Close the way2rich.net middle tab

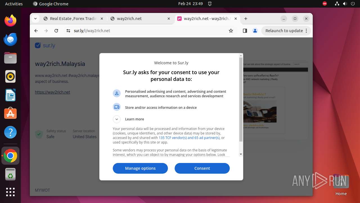(x=169, y=19)
